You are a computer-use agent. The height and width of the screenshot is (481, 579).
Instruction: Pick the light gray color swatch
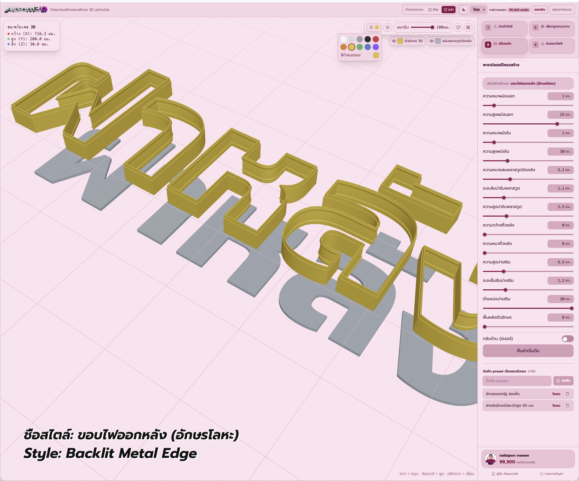click(x=352, y=39)
